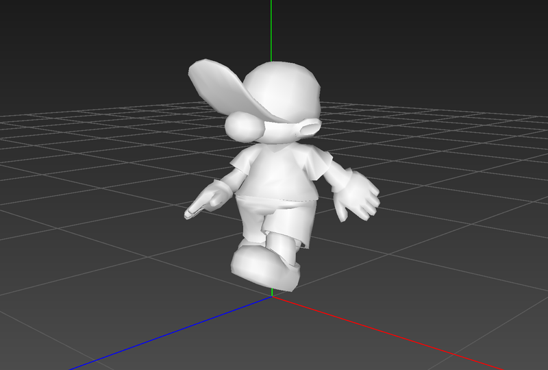Click the character's round nose

pos(242,127)
